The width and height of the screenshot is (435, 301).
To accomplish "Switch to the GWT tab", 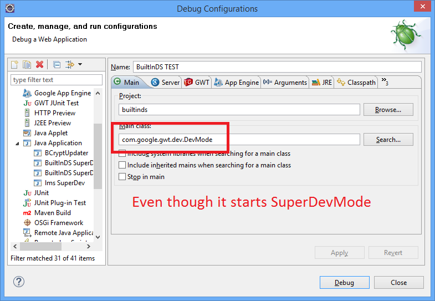I will pos(197,82).
